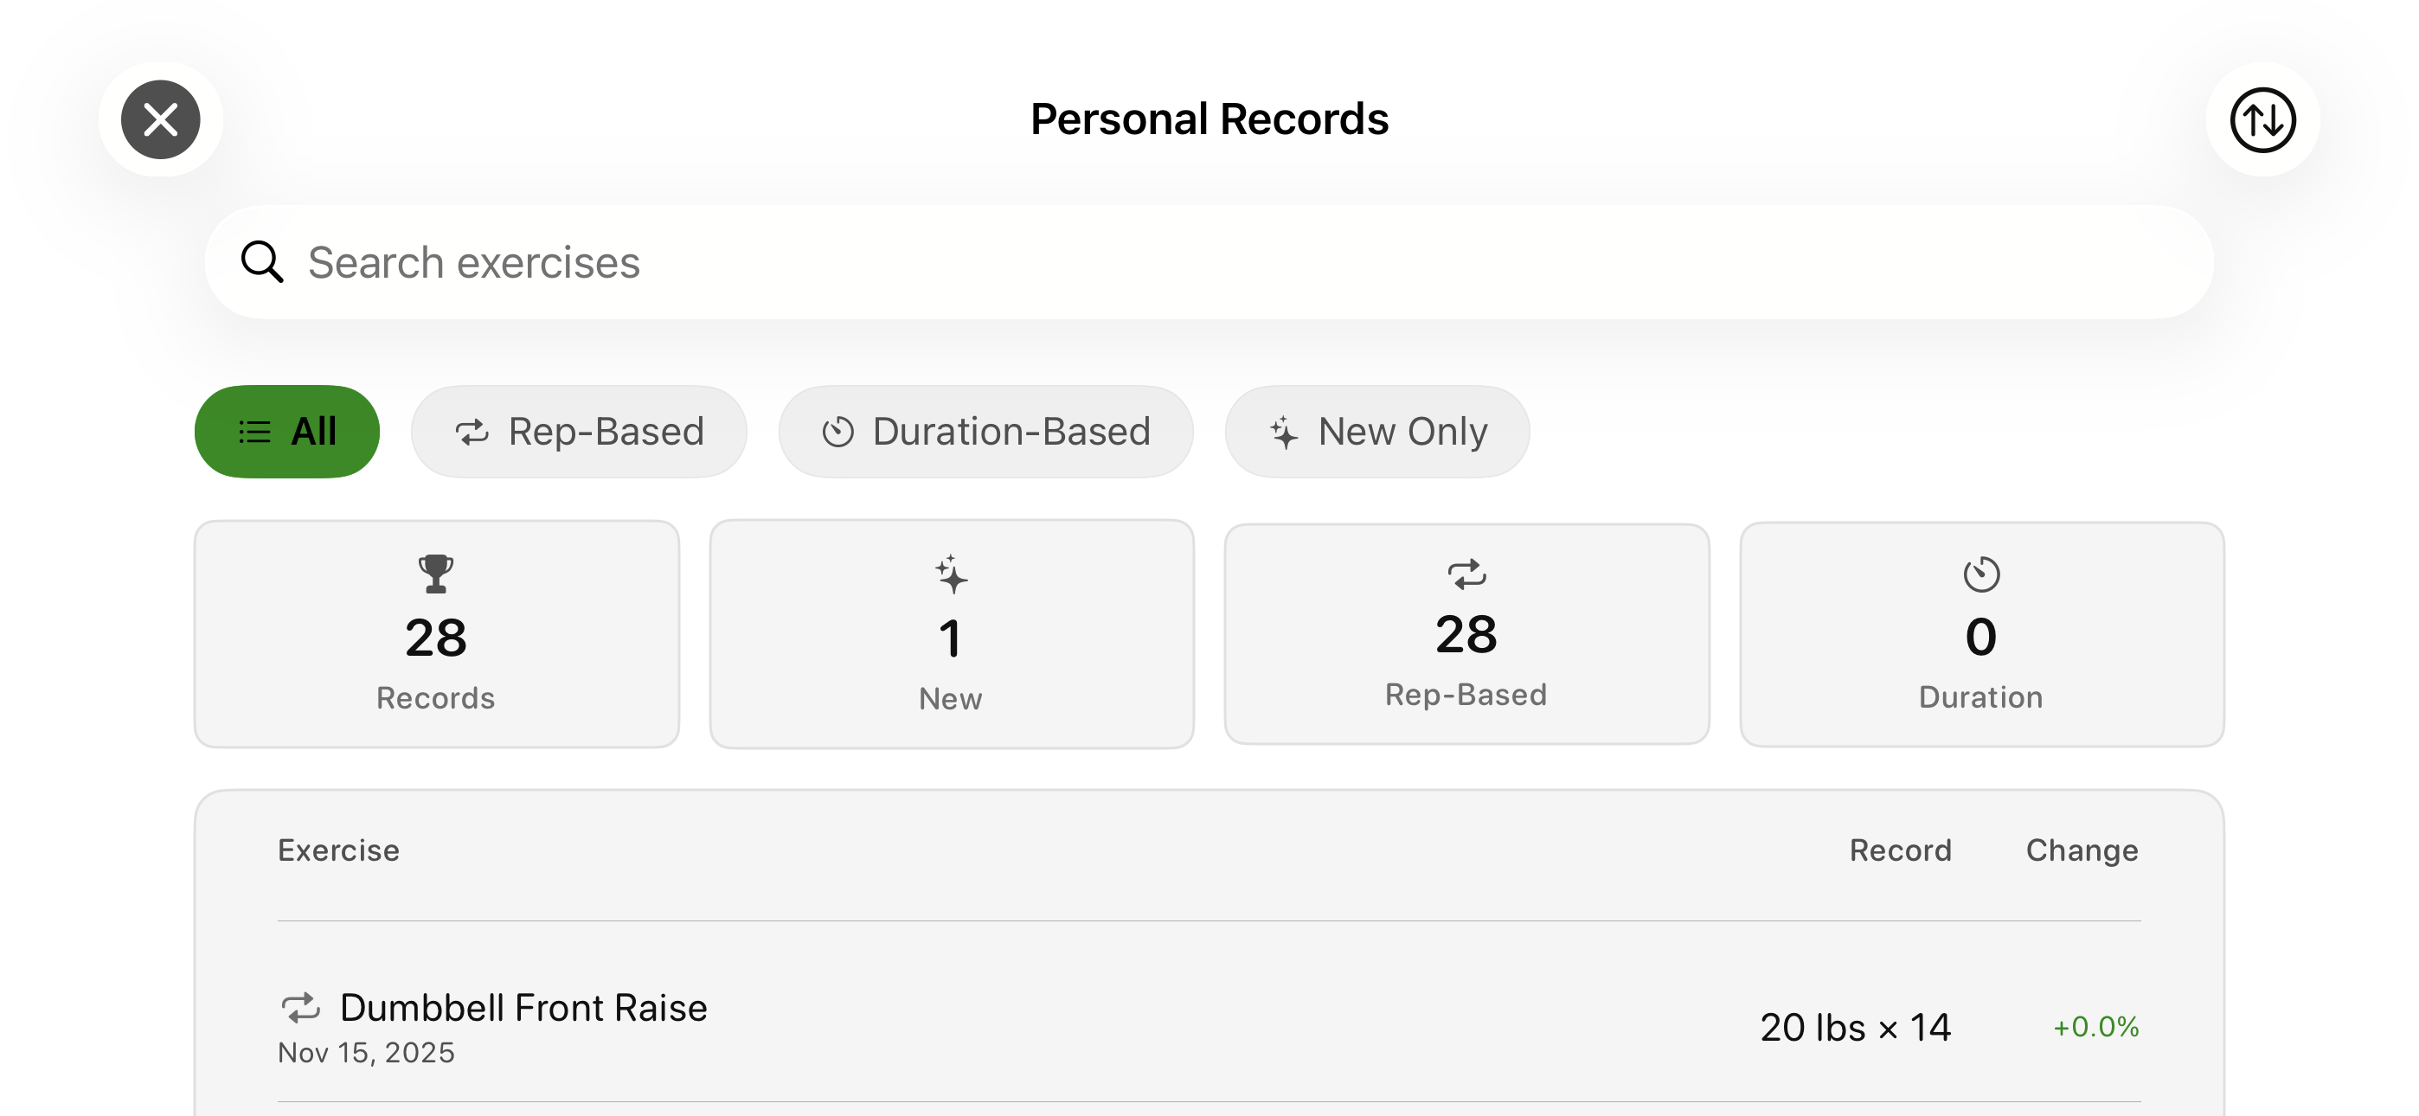Viewport: 2419px width, 1116px height.
Task: Open the sort options icon top right
Action: point(2262,119)
